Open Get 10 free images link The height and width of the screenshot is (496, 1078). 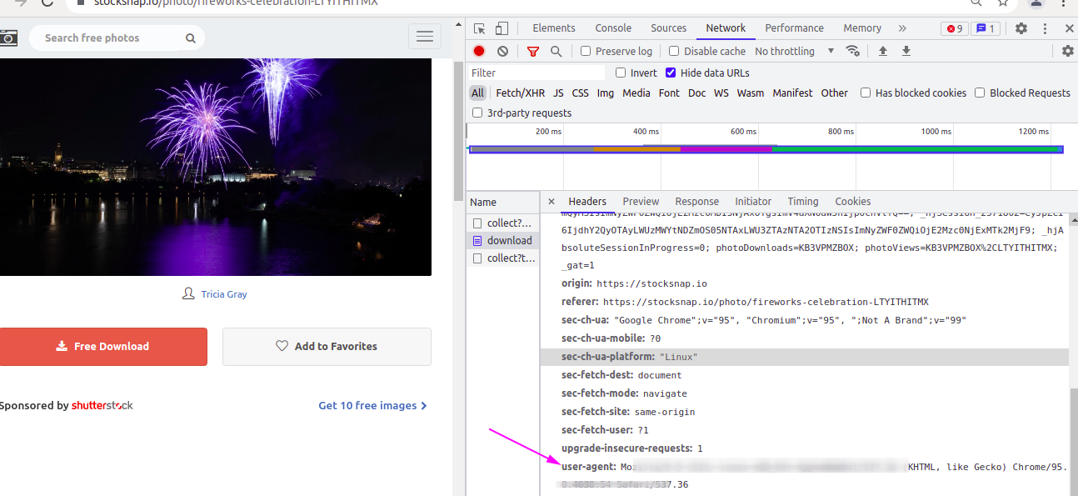point(372,406)
